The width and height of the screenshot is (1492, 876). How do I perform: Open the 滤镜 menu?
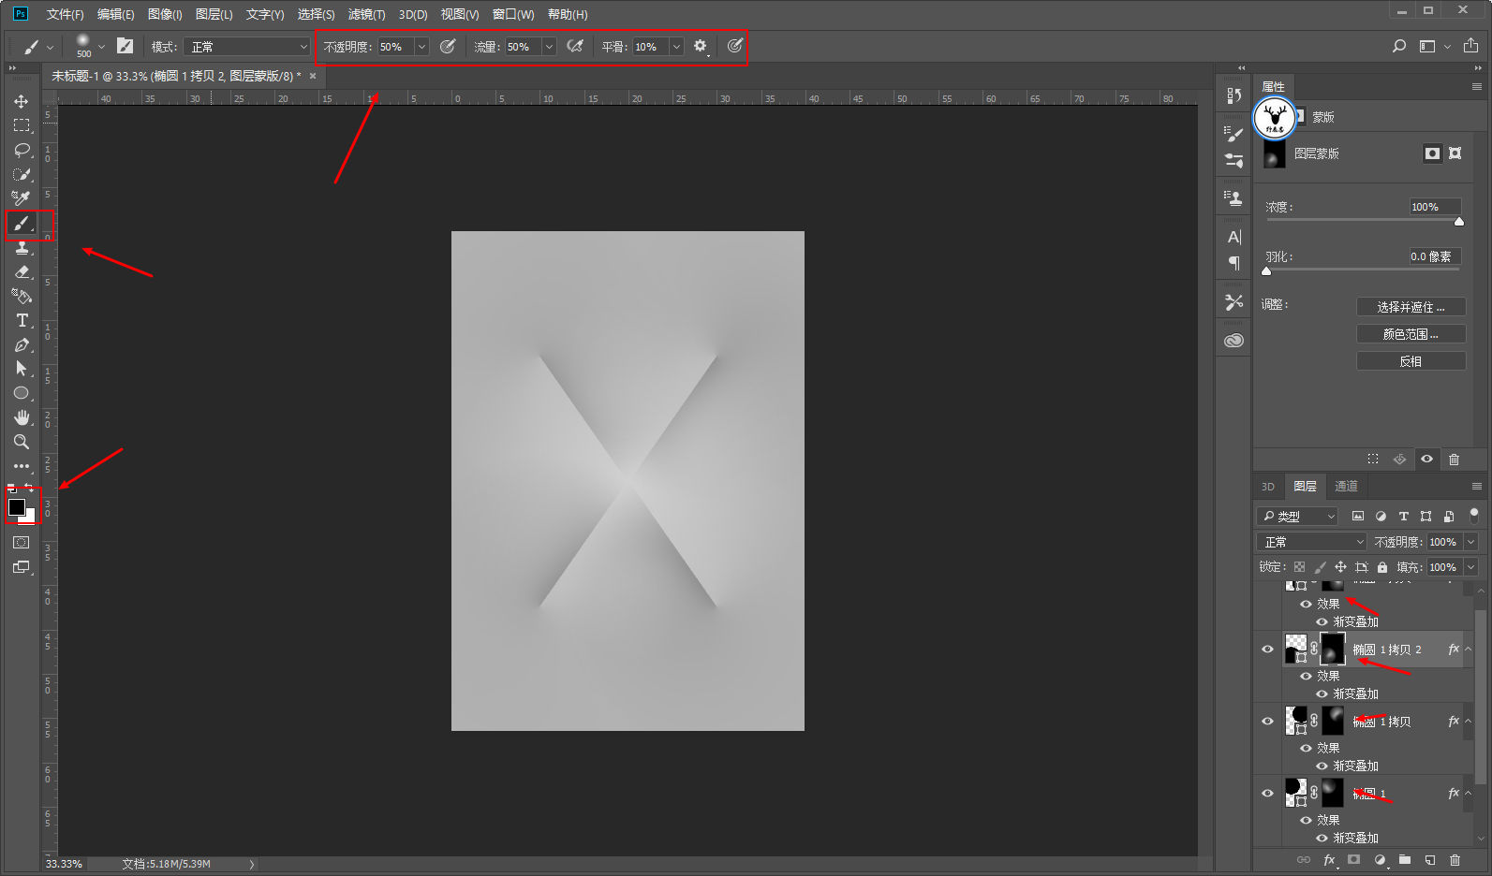(366, 14)
